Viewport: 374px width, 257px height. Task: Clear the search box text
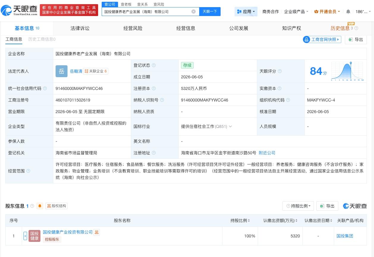tap(194, 12)
